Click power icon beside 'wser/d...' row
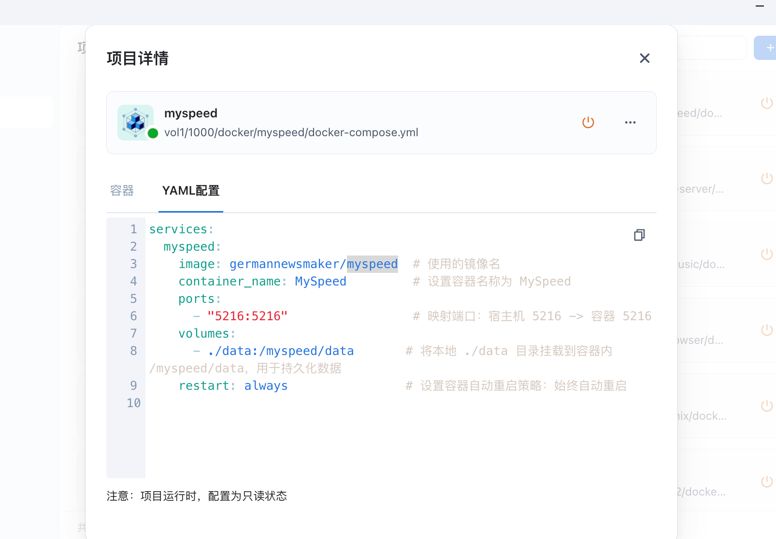The image size is (776, 539). [766, 330]
